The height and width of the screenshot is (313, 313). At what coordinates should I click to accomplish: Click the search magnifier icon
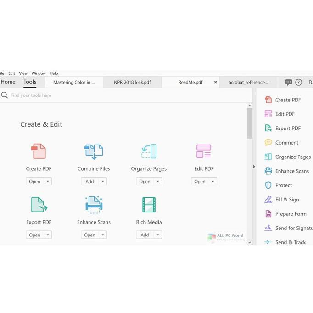[x=5, y=95]
